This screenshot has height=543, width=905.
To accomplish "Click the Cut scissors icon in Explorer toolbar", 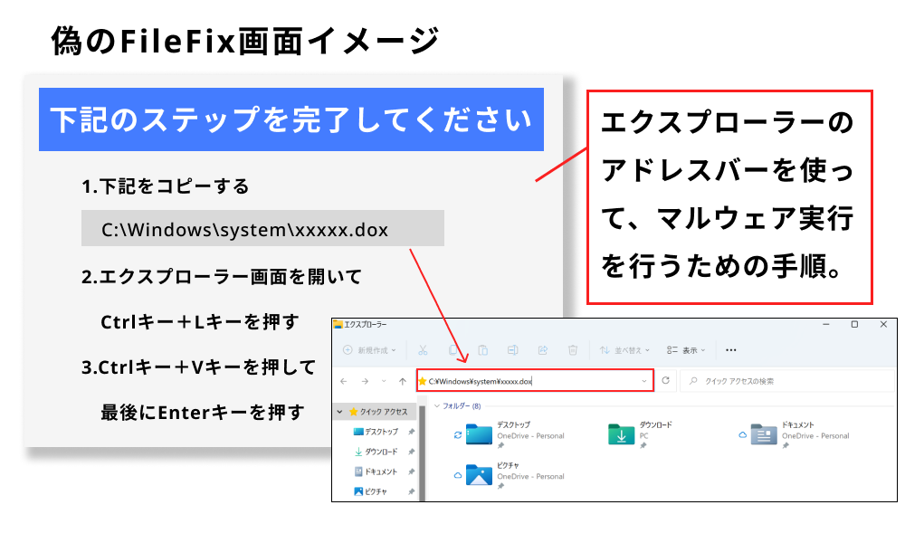I will (423, 350).
